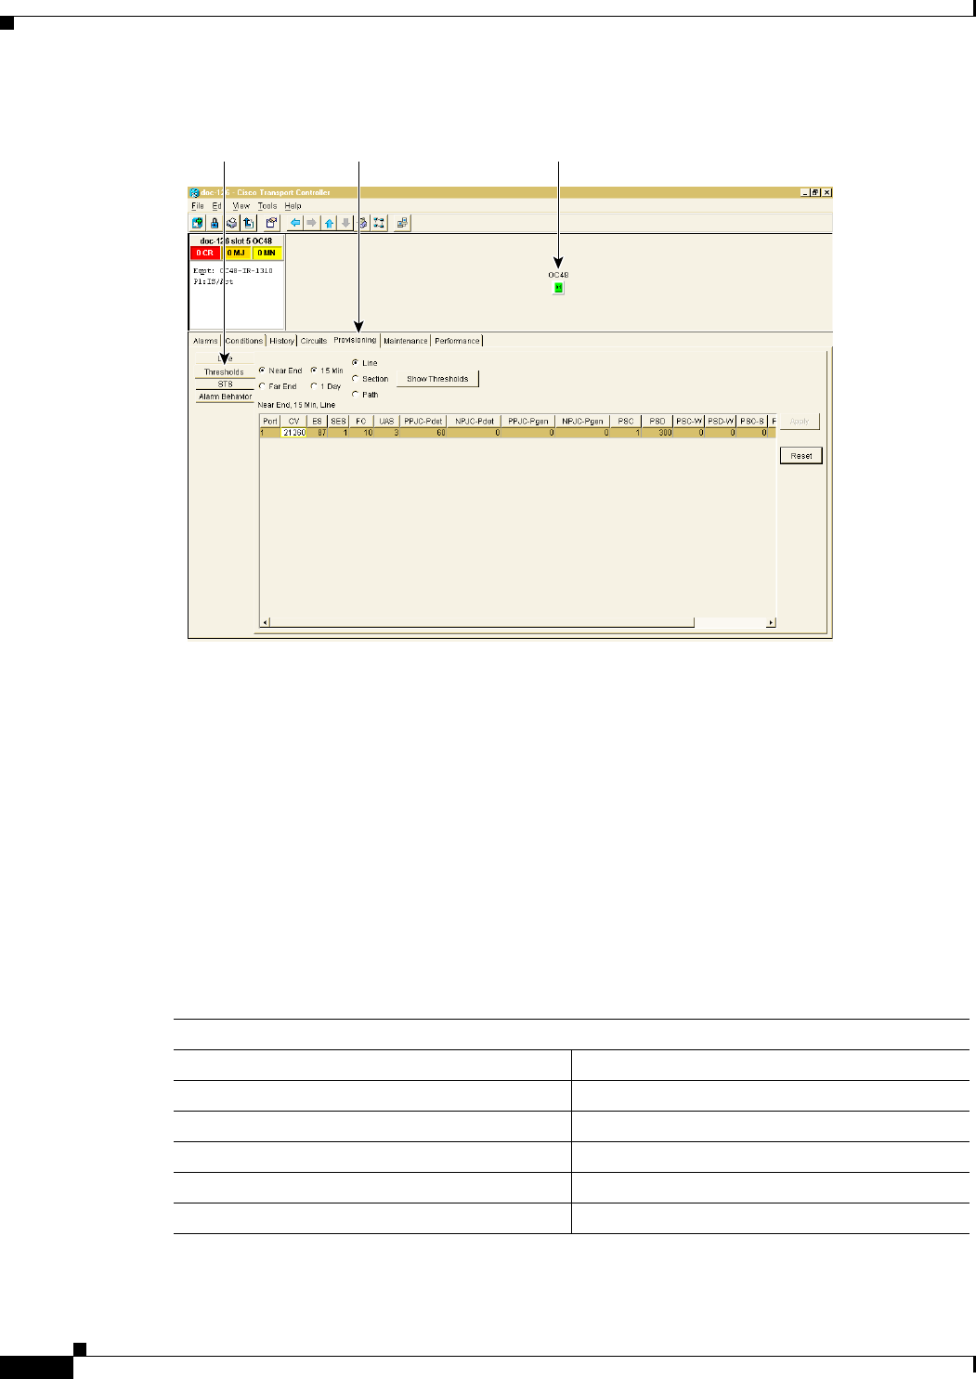Image resolution: width=976 pixels, height=1379 pixels.
Task: Open Preferences from the toolbar icon
Action: pyautogui.click(x=271, y=223)
